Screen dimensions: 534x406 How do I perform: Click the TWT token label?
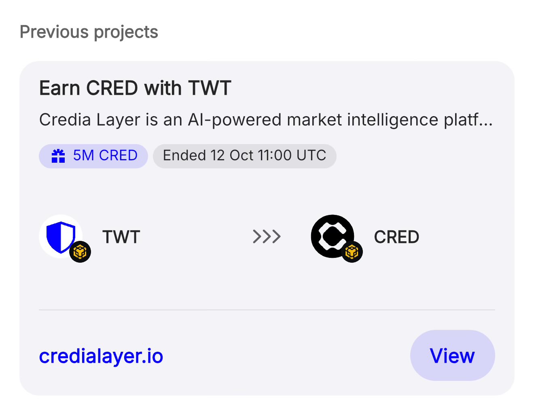121,237
